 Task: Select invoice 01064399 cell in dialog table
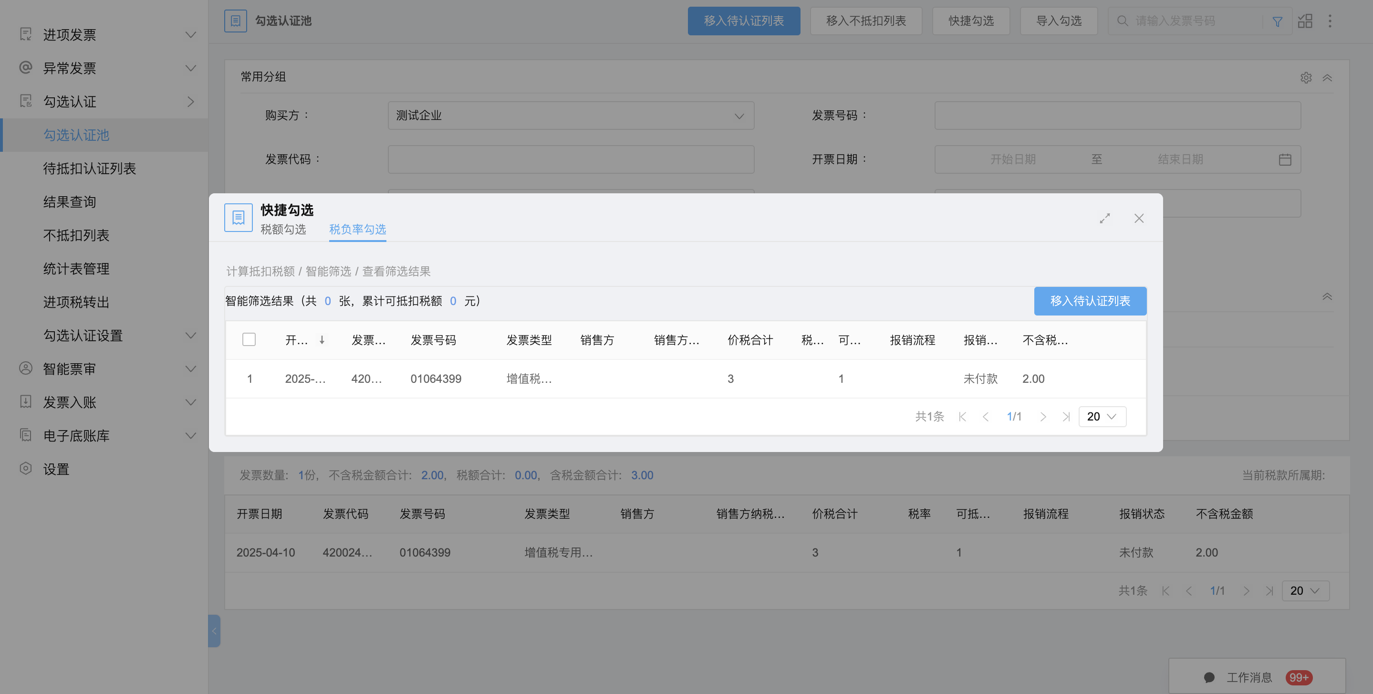[436, 379]
